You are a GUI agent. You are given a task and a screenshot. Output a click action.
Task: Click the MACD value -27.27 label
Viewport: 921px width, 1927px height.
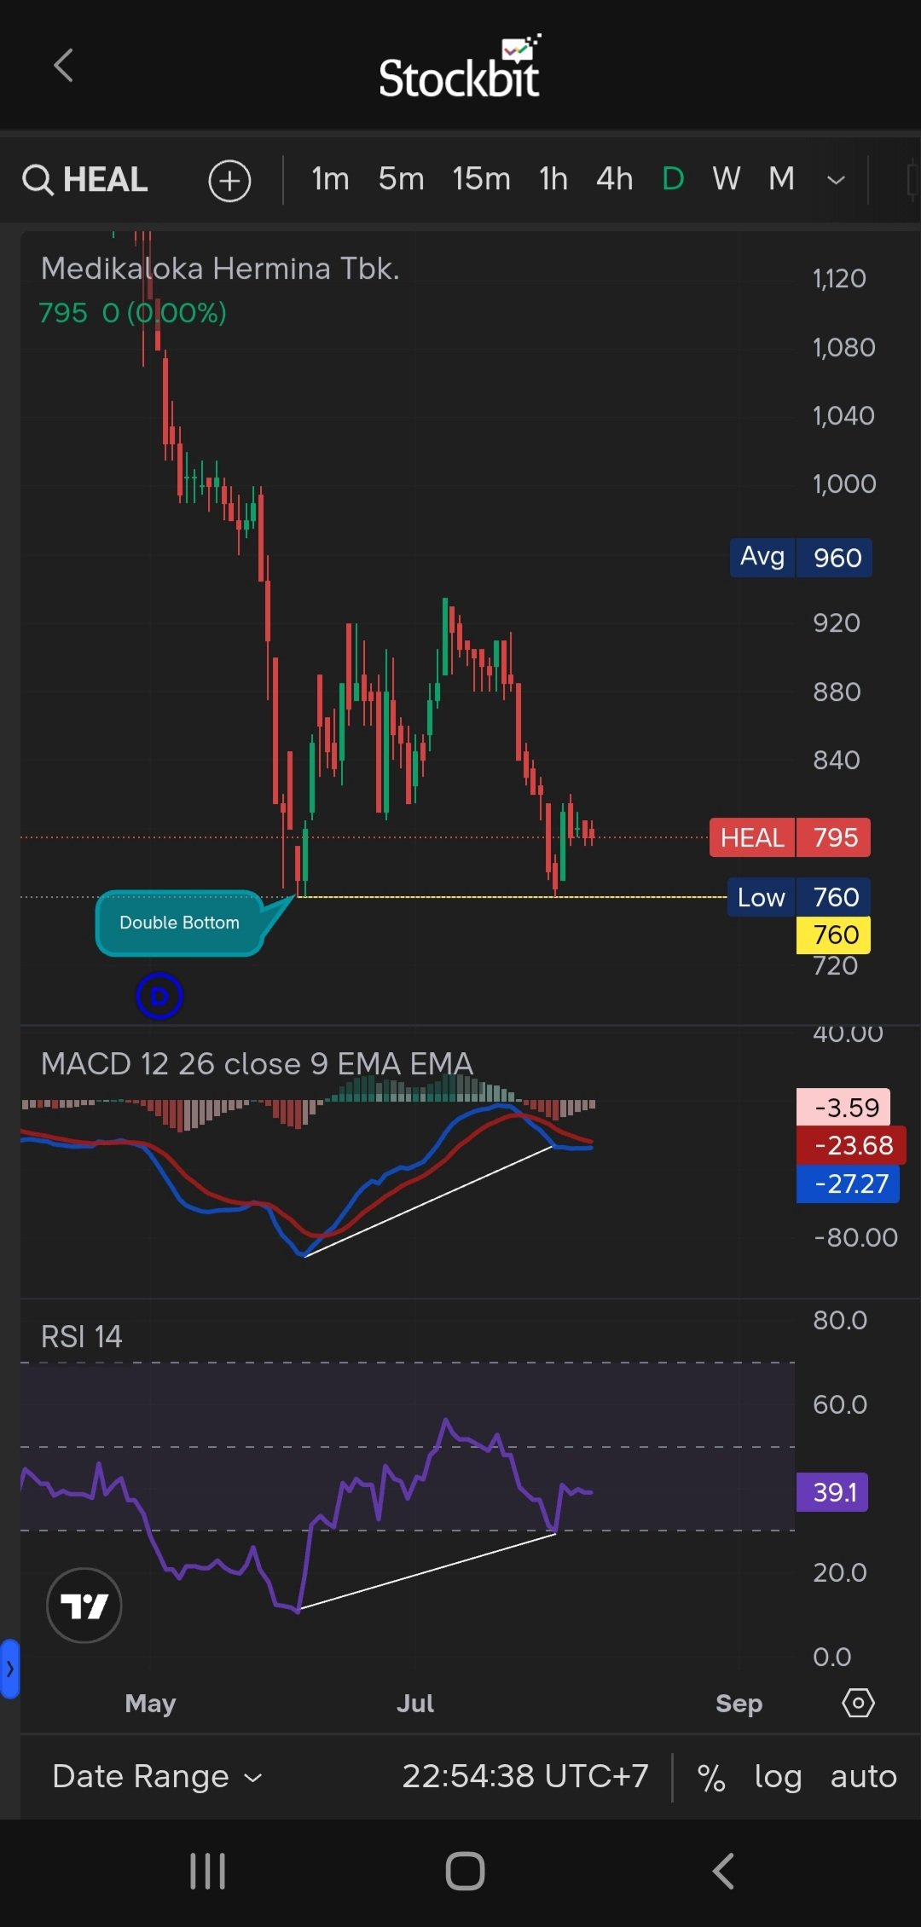[848, 1183]
